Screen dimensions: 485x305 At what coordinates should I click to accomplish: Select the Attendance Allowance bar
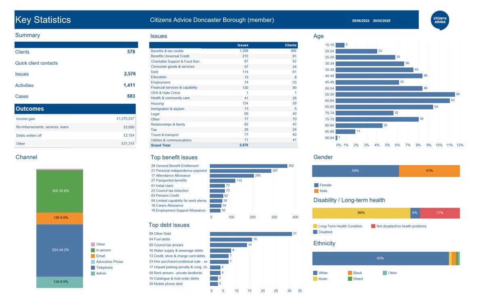click(232, 176)
